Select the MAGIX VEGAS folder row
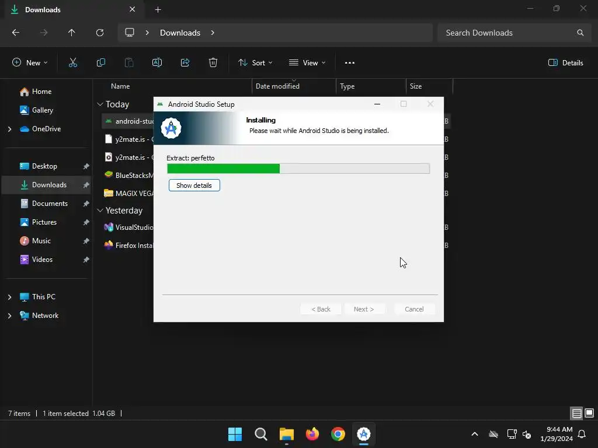This screenshot has width=598, height=448. (x=128, y=194)
